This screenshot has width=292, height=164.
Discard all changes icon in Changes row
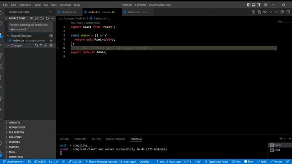(x=41, y=46)
